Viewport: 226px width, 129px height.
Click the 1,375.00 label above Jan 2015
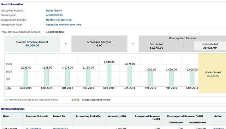click(x=130, y=64)
